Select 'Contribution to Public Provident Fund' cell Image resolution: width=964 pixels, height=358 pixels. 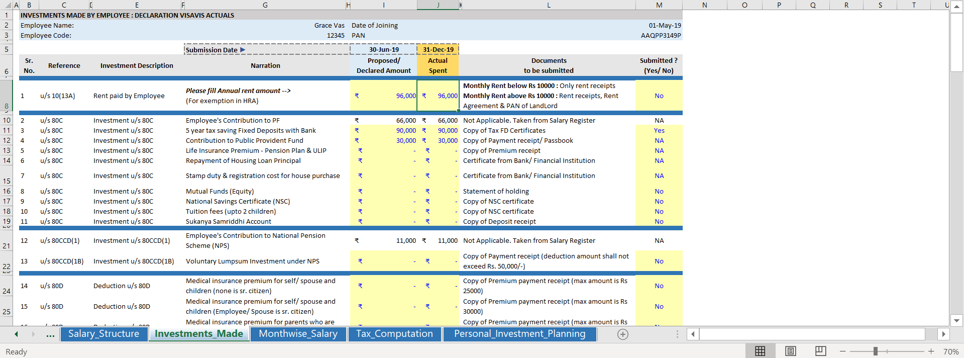265,140
